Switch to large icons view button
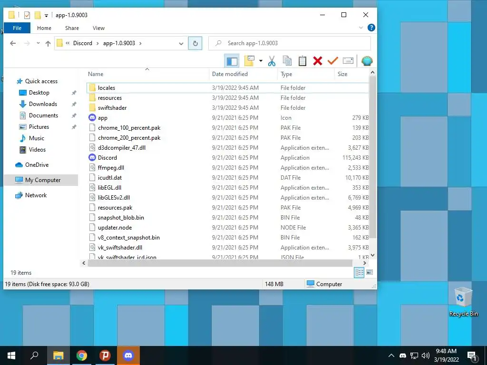Image resolution: width=487 pixels, height=365 pixels. 370,272
